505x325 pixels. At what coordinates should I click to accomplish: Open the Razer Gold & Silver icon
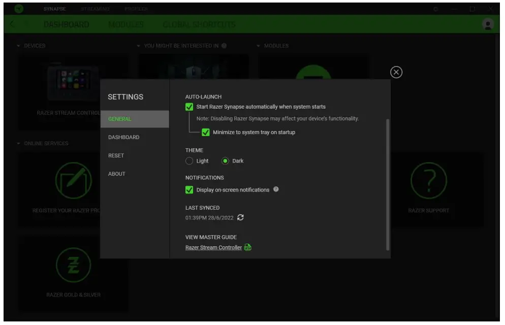pyautogui.click(x=73, y=265)
